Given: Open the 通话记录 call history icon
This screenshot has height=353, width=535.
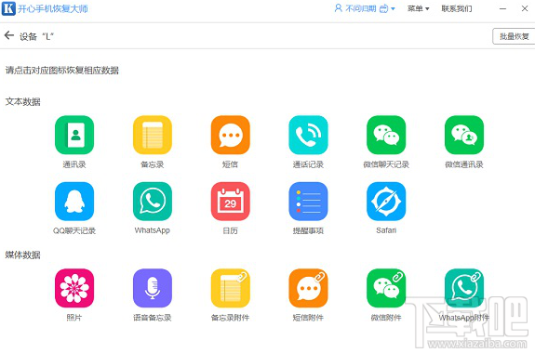Looking at the screenshot, I should [x=308, y=135].
